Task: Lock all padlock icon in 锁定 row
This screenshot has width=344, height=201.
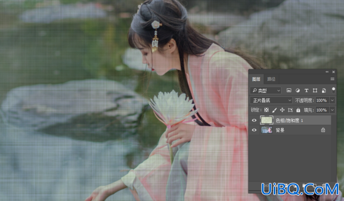Action: (298, 110)
